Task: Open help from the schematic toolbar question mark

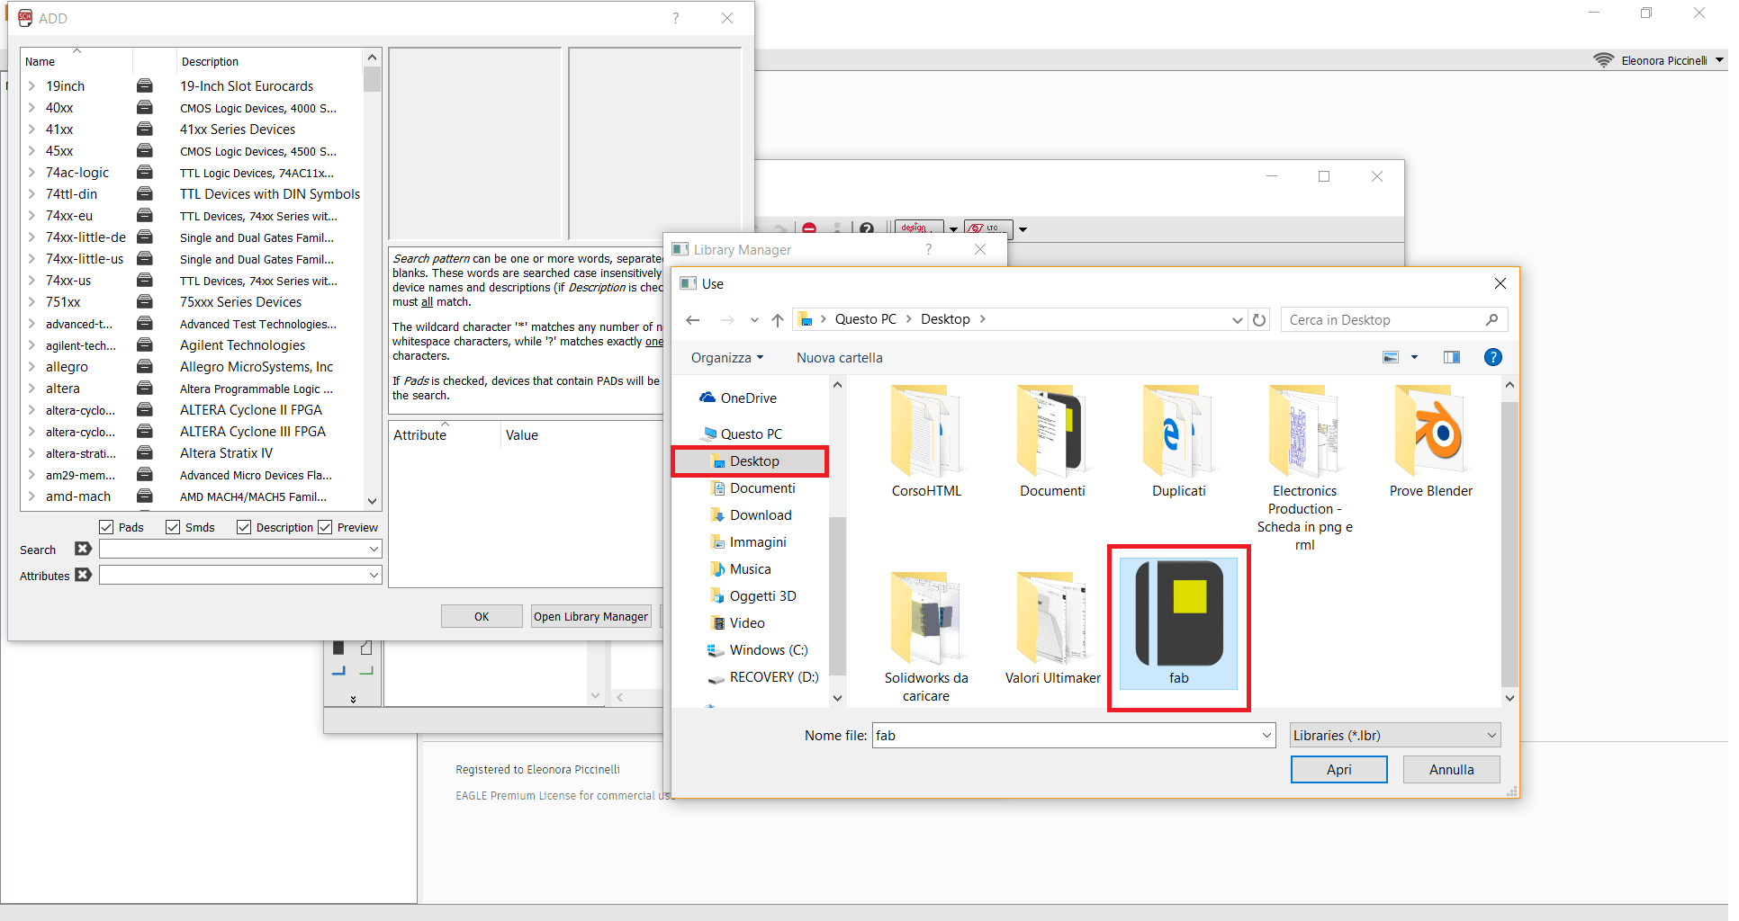Action: click(x=866, y=228)
